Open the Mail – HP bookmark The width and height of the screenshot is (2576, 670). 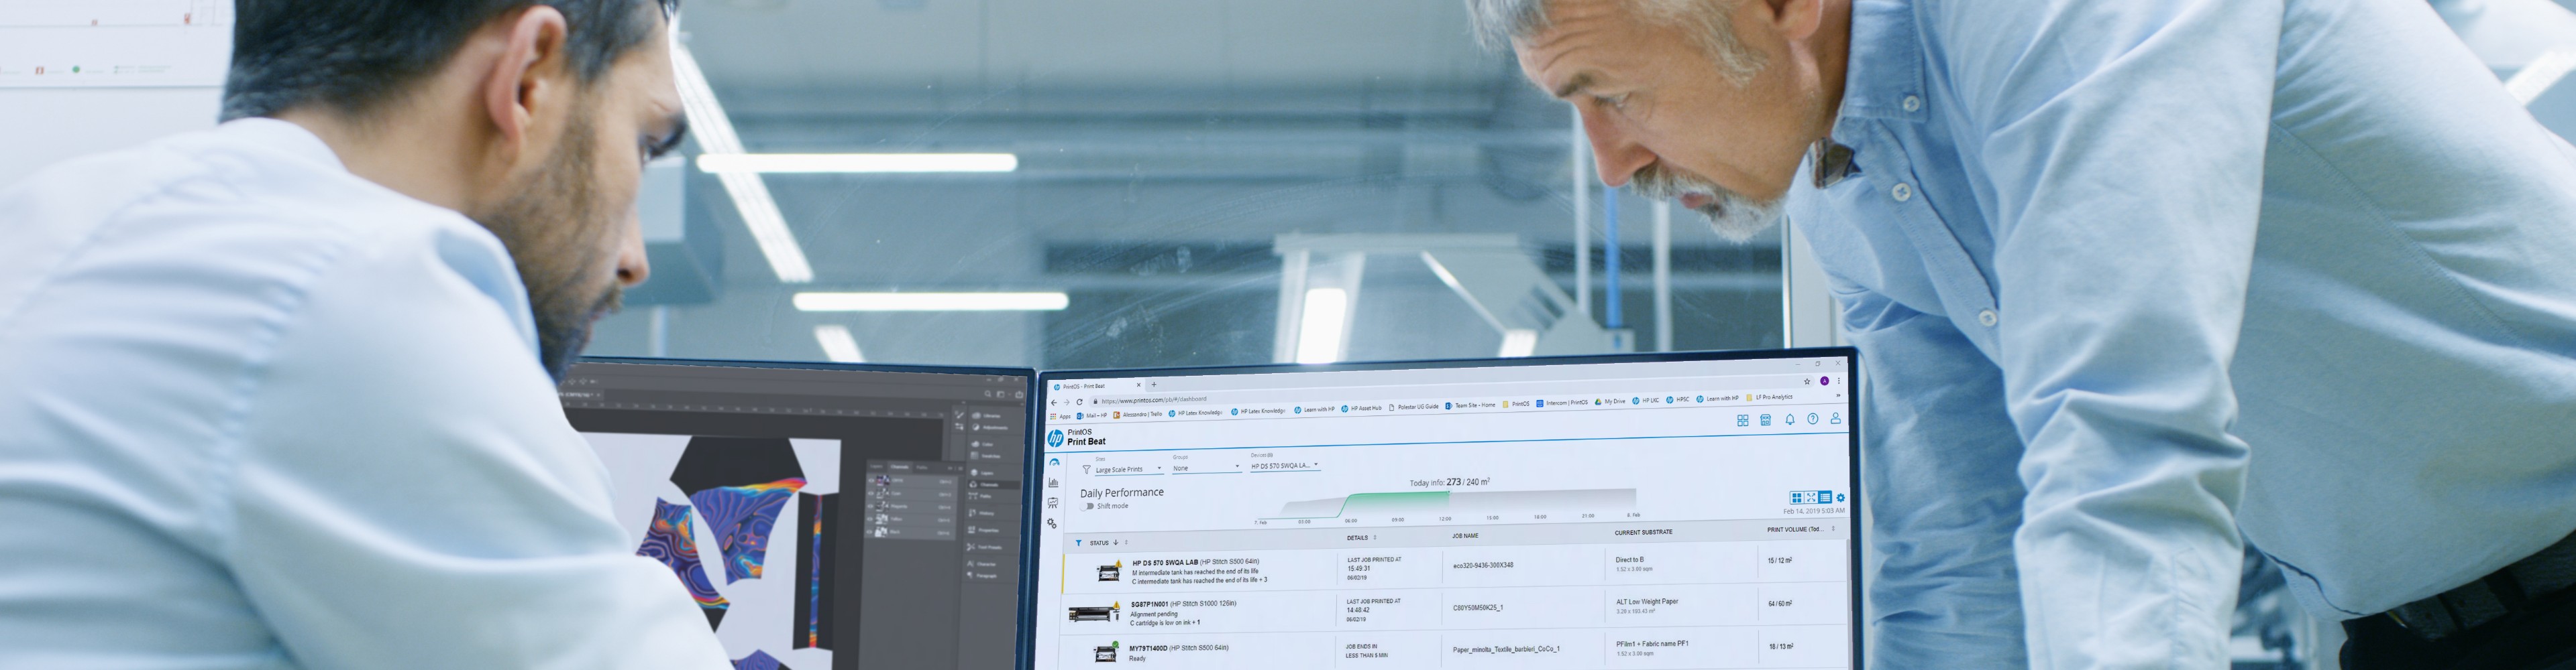[1092, 415]
